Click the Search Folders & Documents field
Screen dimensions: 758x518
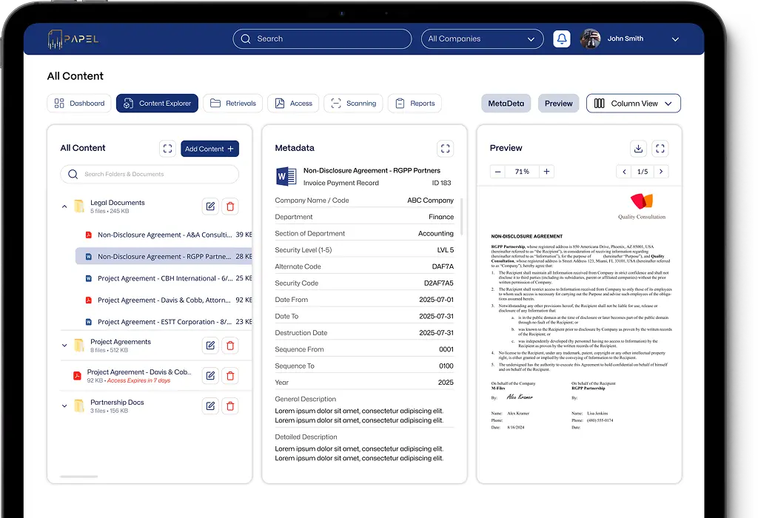150,175
